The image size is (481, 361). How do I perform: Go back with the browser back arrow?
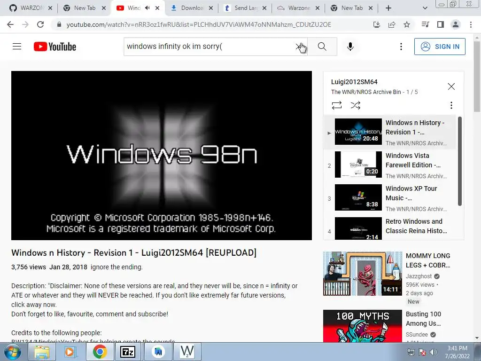(10, 24)
